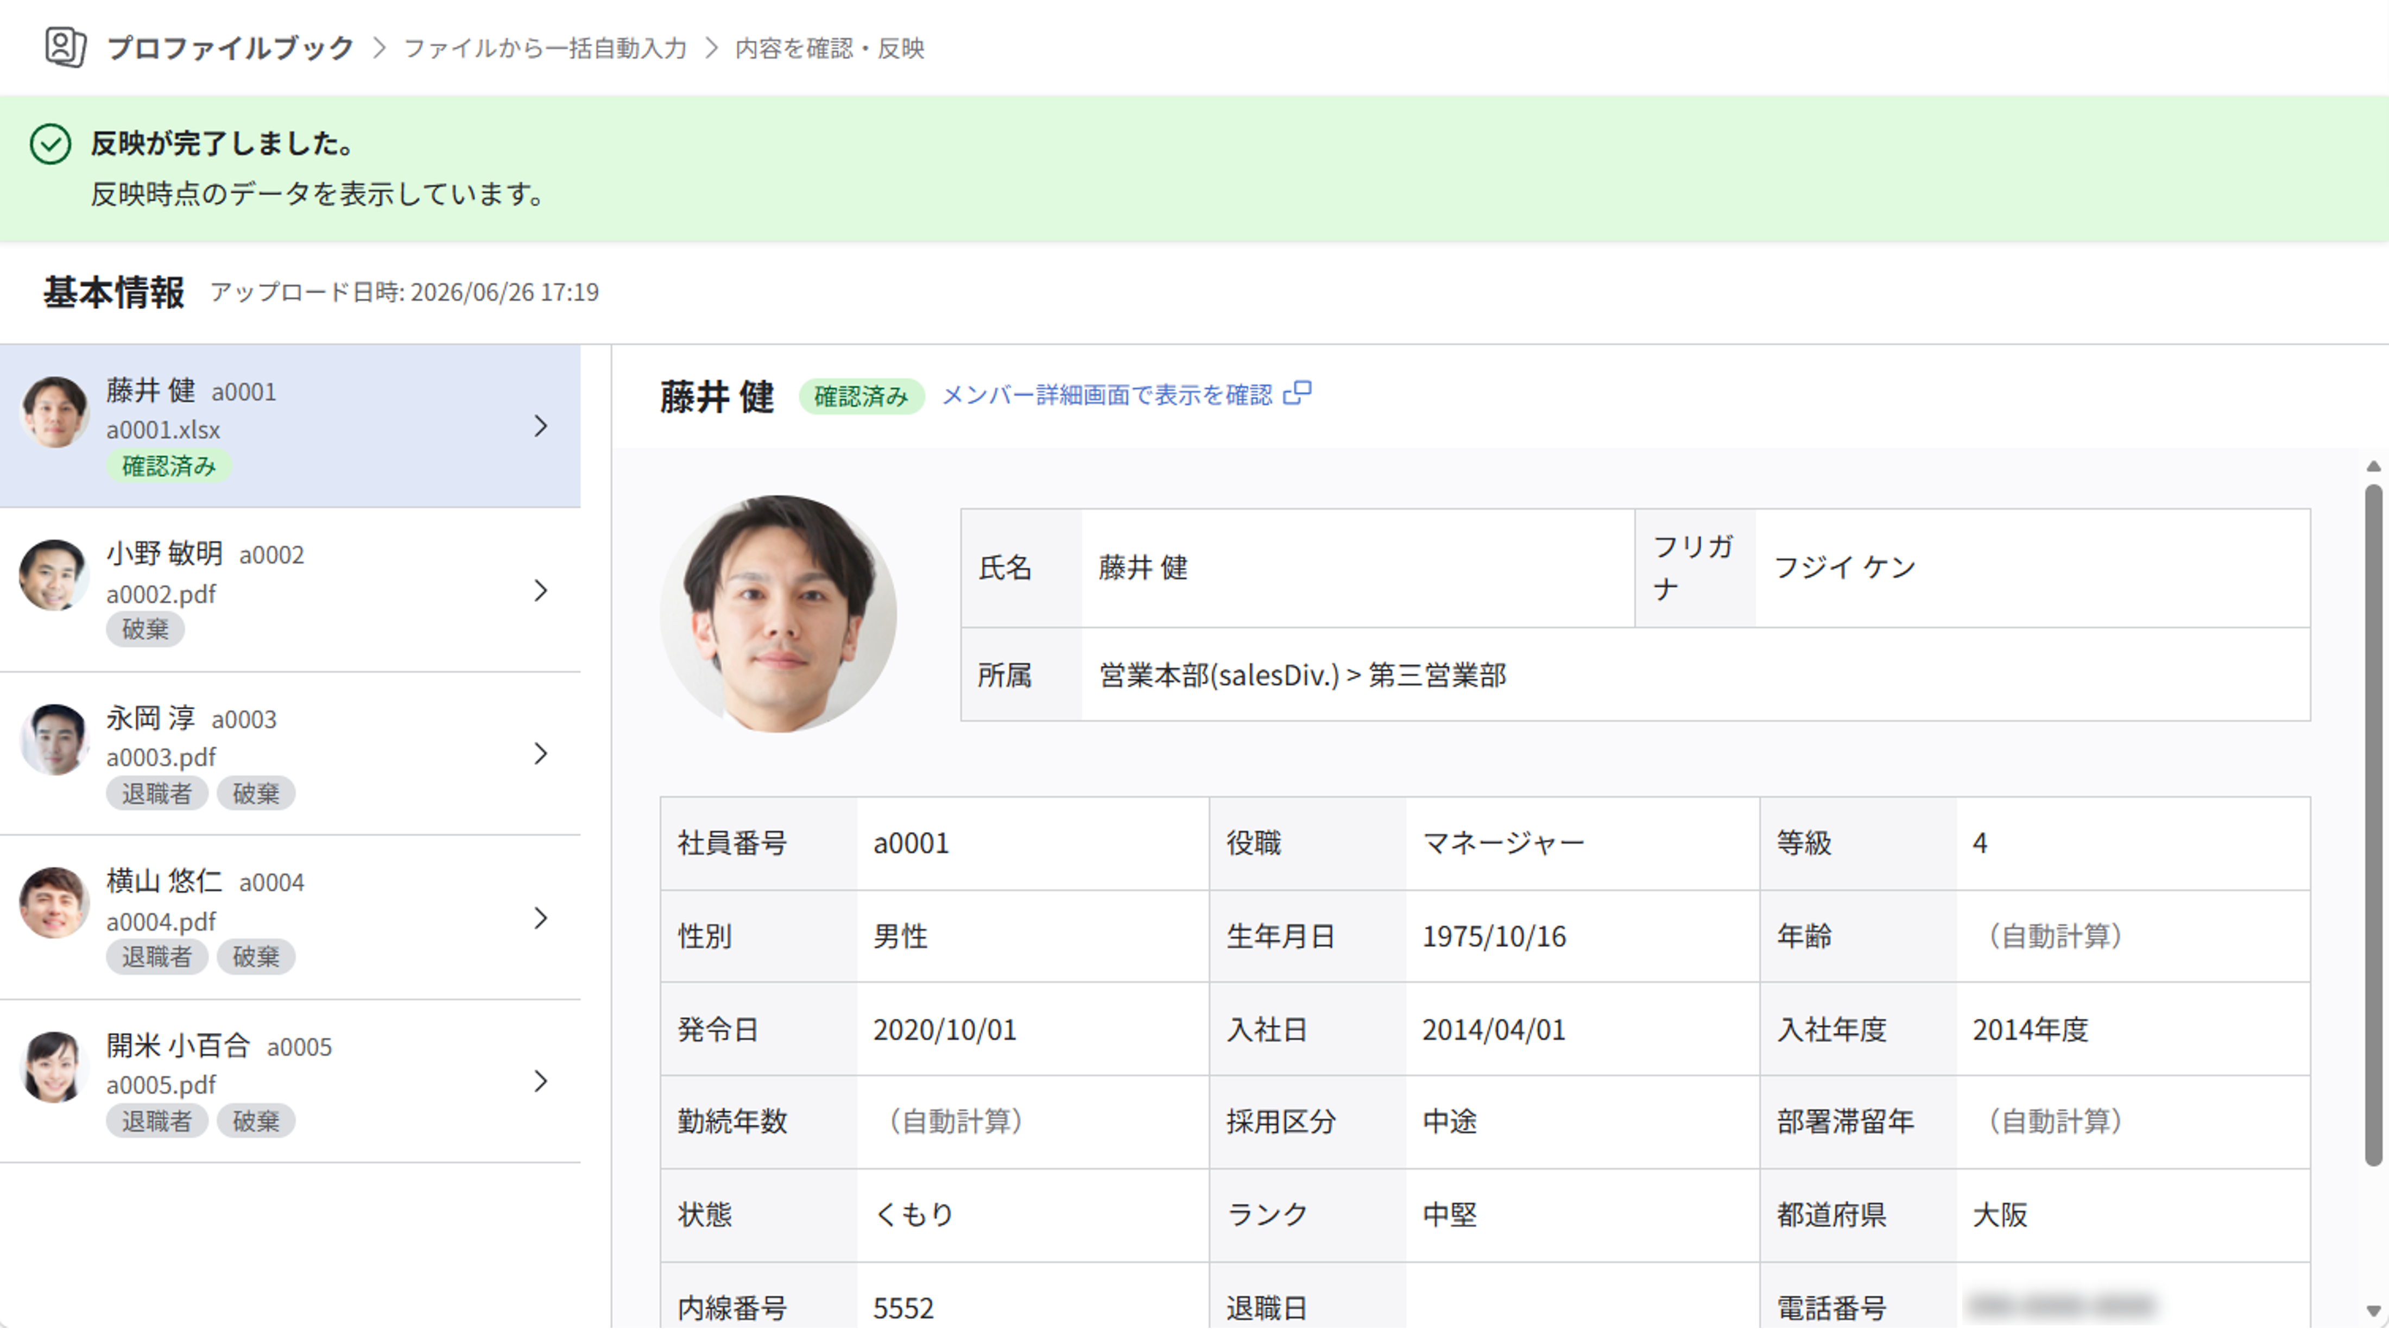
Task: Click the 採用区分 value 中途
Action: pyautogui.click(x=1450, y=1121)
